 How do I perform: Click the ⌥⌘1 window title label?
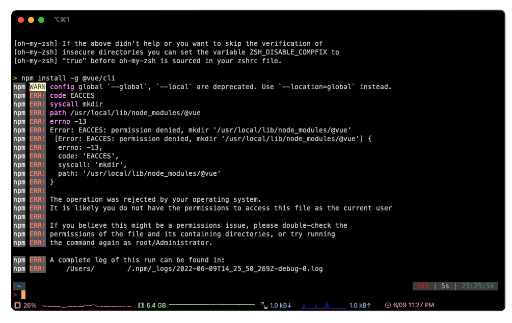coord(62,20)
